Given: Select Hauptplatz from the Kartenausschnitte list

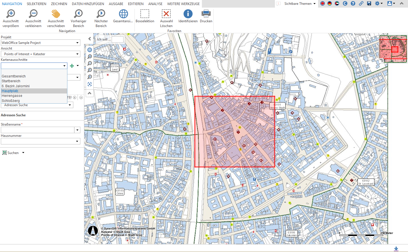Looking at the screenshot, I should pos(10,91).
